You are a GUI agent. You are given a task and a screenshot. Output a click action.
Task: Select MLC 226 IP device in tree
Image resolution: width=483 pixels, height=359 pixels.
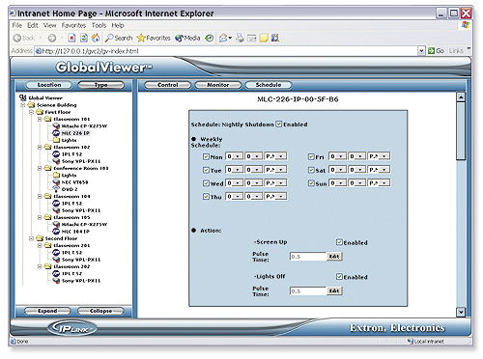pyautogui.click(x=71, y=133)
